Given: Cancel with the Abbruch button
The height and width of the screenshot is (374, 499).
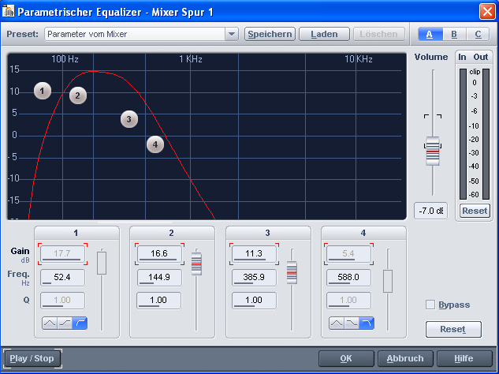Looking at the screenshot, I should pyautogui.click(x=405, y=359).
